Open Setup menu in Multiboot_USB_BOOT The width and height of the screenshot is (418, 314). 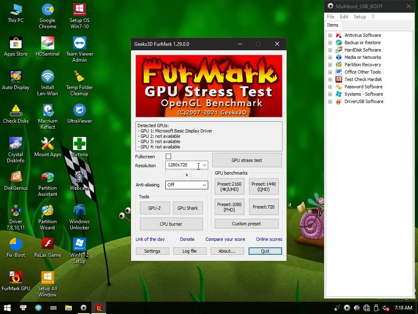(360, 16)
